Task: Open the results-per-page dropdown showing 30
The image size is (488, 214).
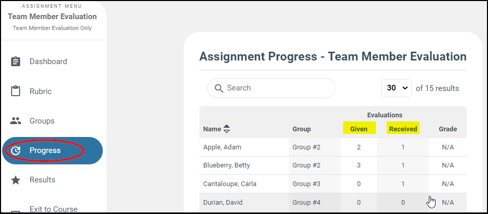Action: tap(396, 88)
